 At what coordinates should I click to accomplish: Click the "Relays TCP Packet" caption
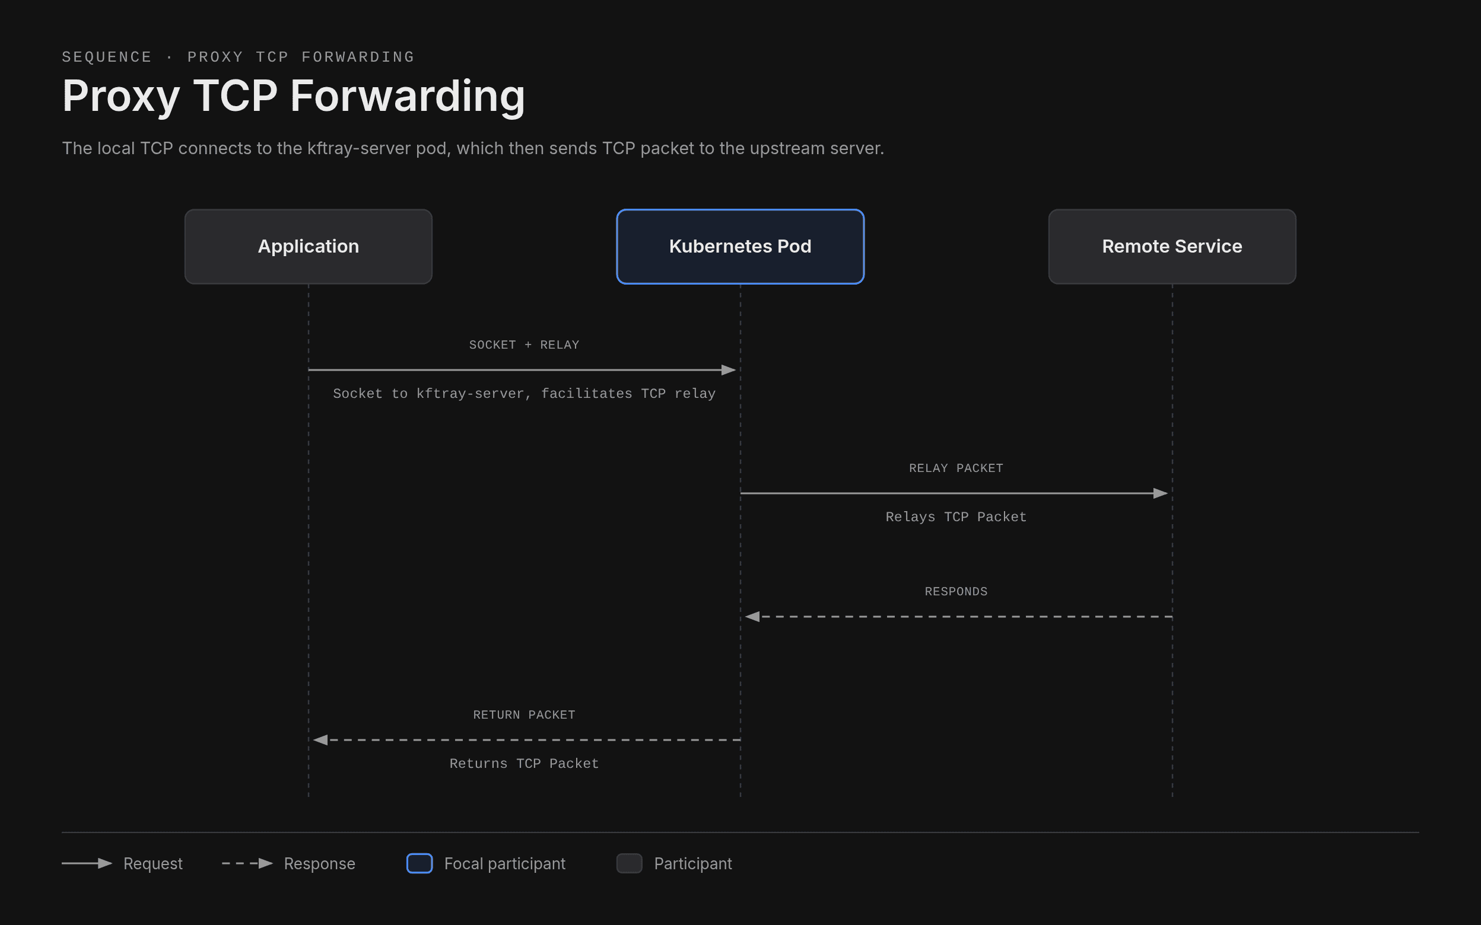pyautogui.click(x=956, y=517)
